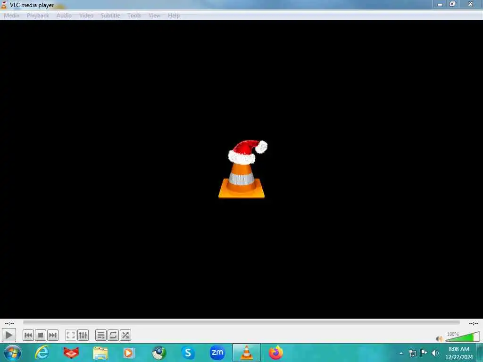This screenshot has width=483, height=362.
Task: Open the View menu
Action: (x=154, y=16)
